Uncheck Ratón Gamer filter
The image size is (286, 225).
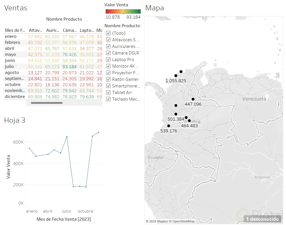tap(108, 79)
